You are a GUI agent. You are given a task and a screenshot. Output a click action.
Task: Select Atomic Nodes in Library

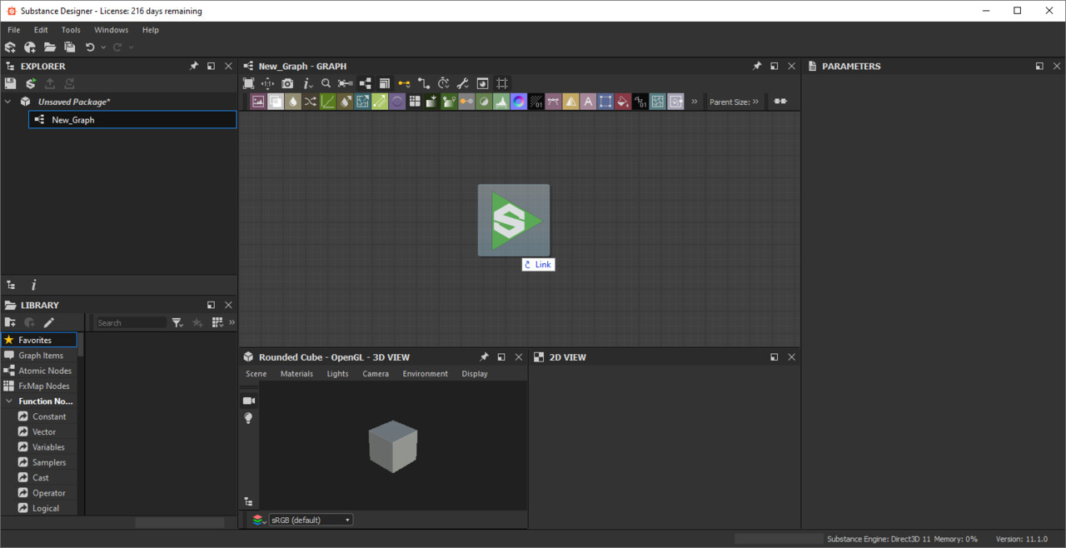38,371
